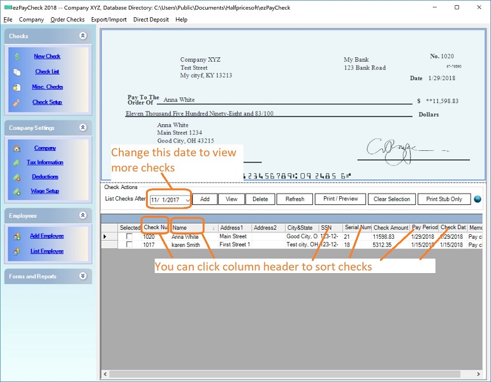Open the Check List link
The image size is (491, 382).
47,71
